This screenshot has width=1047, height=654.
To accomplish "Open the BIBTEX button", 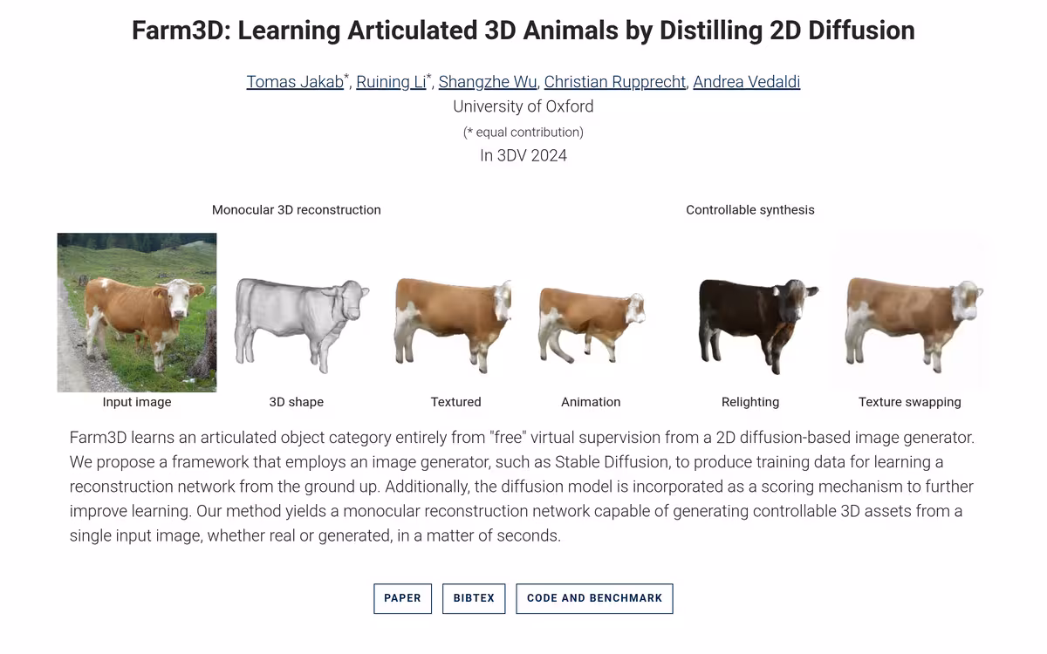I will (x=474, y=598).
